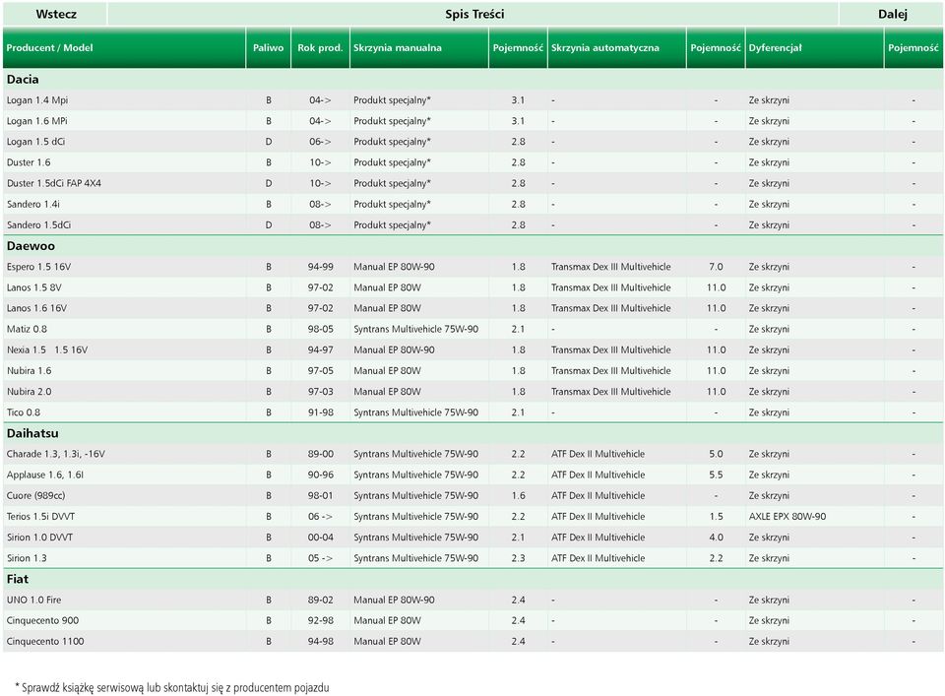Select Charade 1.3, 1.3i, -16V model
This screenshot has height=696, width=945.
(55, 454)
